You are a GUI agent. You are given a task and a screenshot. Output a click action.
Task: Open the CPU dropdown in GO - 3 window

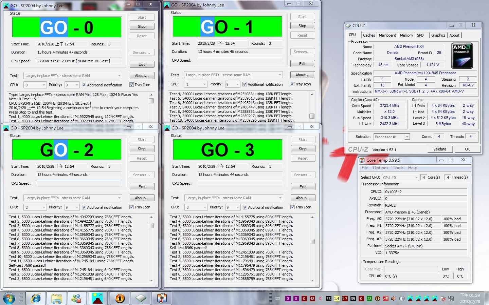click(x=196, y=207)
